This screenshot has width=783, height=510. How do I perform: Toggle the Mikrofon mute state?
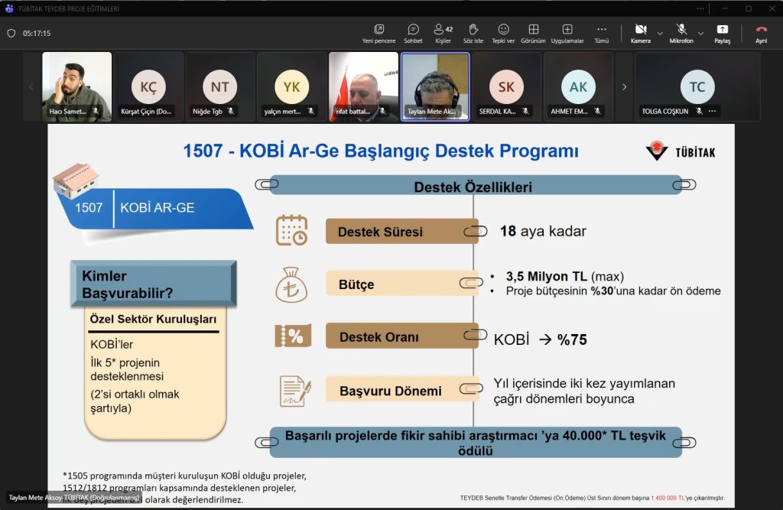[681, 33]
